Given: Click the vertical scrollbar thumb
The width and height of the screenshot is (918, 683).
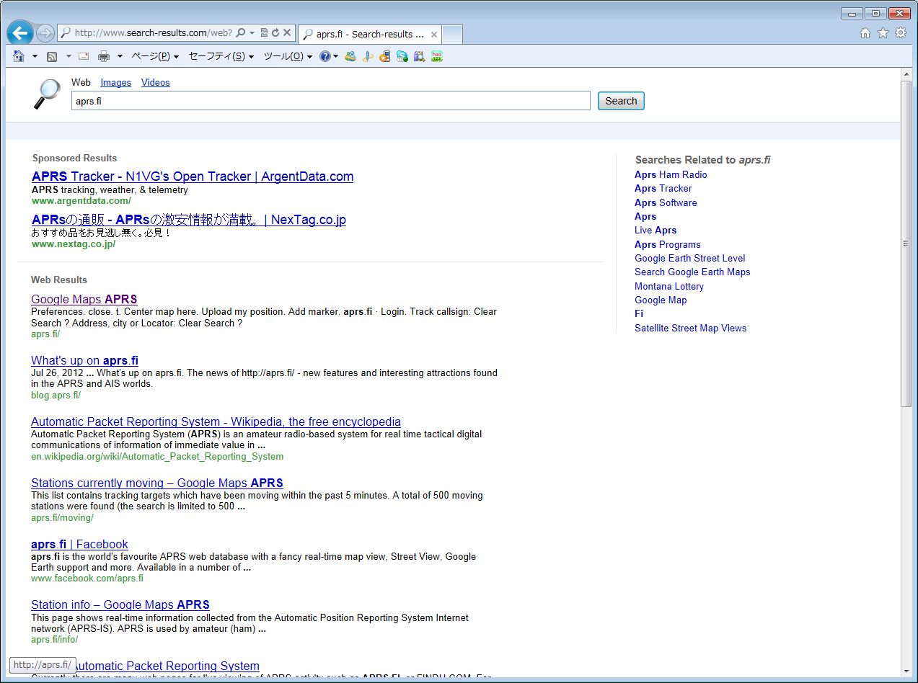Looking at the screenshot, I should point(906,244).
